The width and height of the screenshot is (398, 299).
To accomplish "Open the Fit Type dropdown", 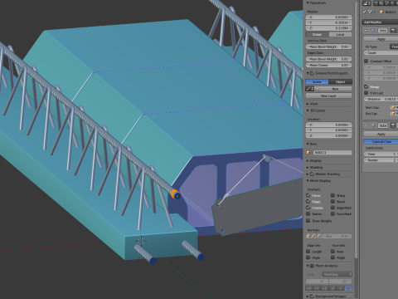I will [394, 47].
